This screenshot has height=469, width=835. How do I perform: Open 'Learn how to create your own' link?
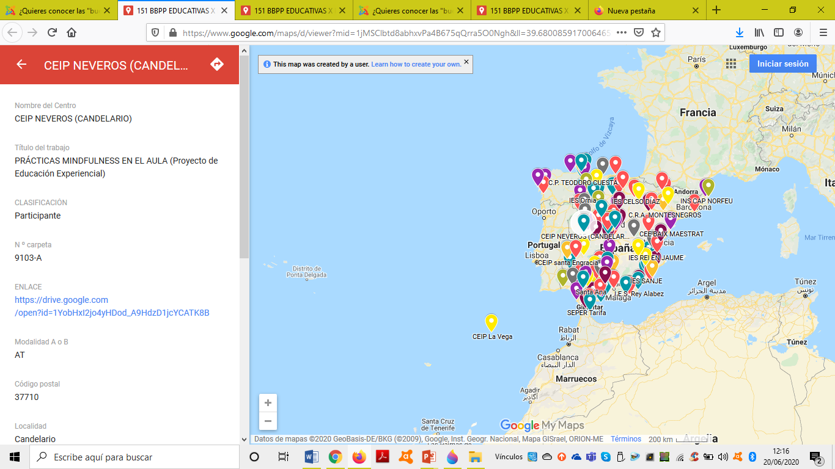tap(416, 64)
